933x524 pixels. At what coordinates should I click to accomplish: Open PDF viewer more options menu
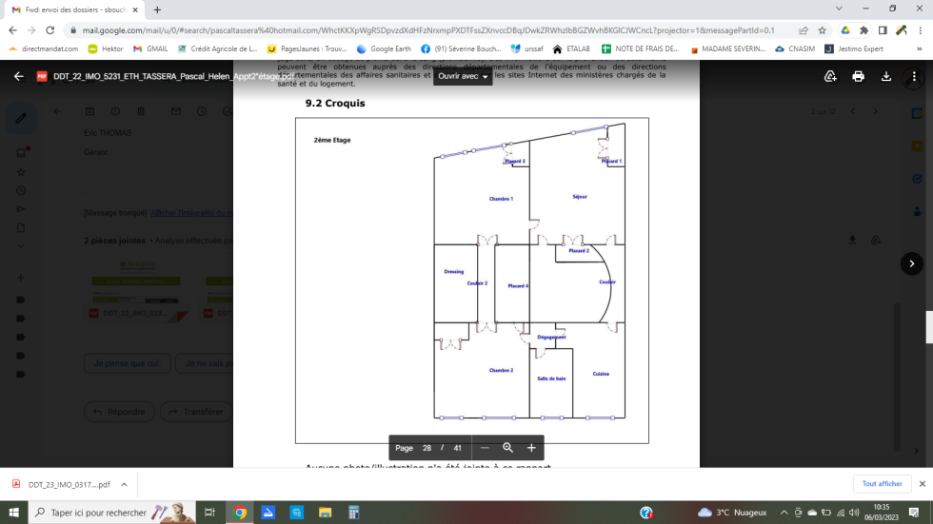coord(914,76)
